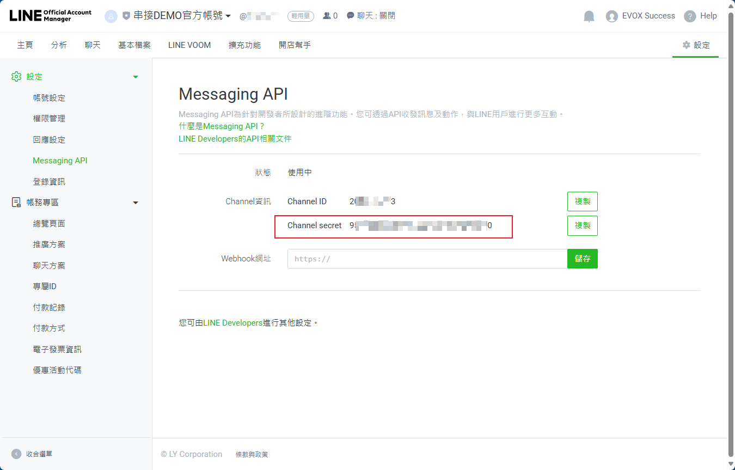Screen dimensions: 735x470
Task: Collapse the 設定 sidebar section arrow
Action: pyautogui.click(x=136, y=77)
